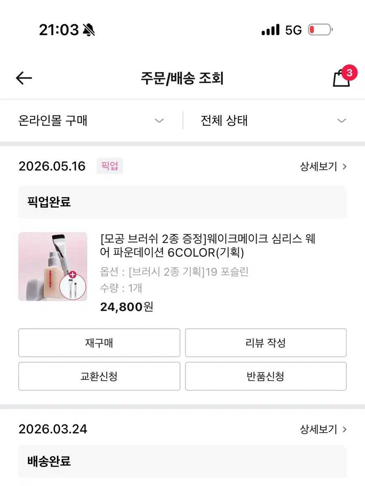The image size is (365, 486).
Task: Tap the back arrow icon
Action: pyautogui.click(x=24, y=78)
